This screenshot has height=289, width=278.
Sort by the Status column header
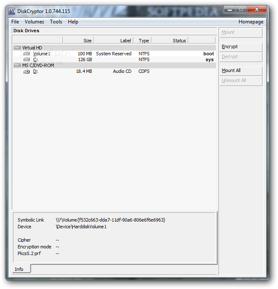(x=170, y=40)
